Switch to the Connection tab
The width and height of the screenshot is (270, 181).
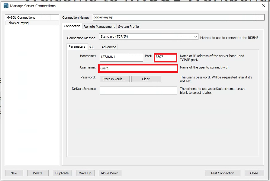[72, 26]
